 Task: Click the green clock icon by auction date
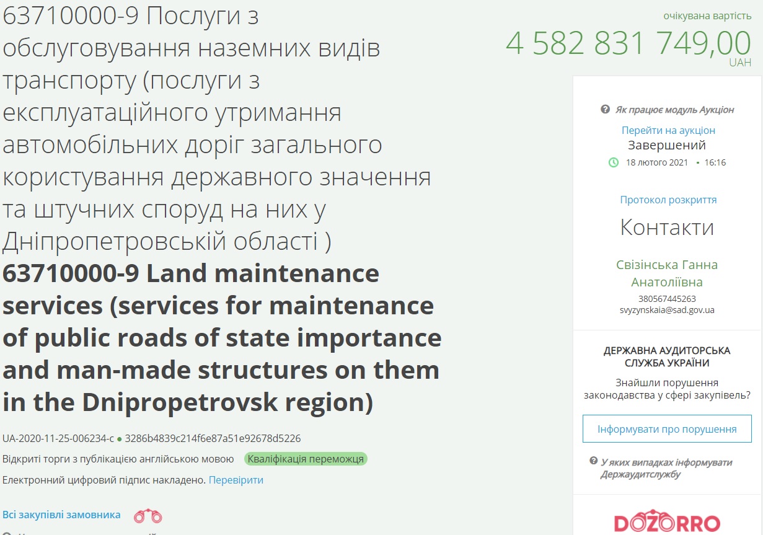coord(613,162)
